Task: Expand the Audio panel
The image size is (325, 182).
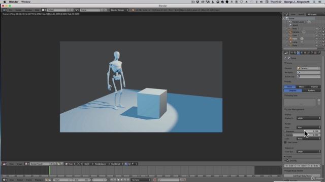Action: pos(288,157)
